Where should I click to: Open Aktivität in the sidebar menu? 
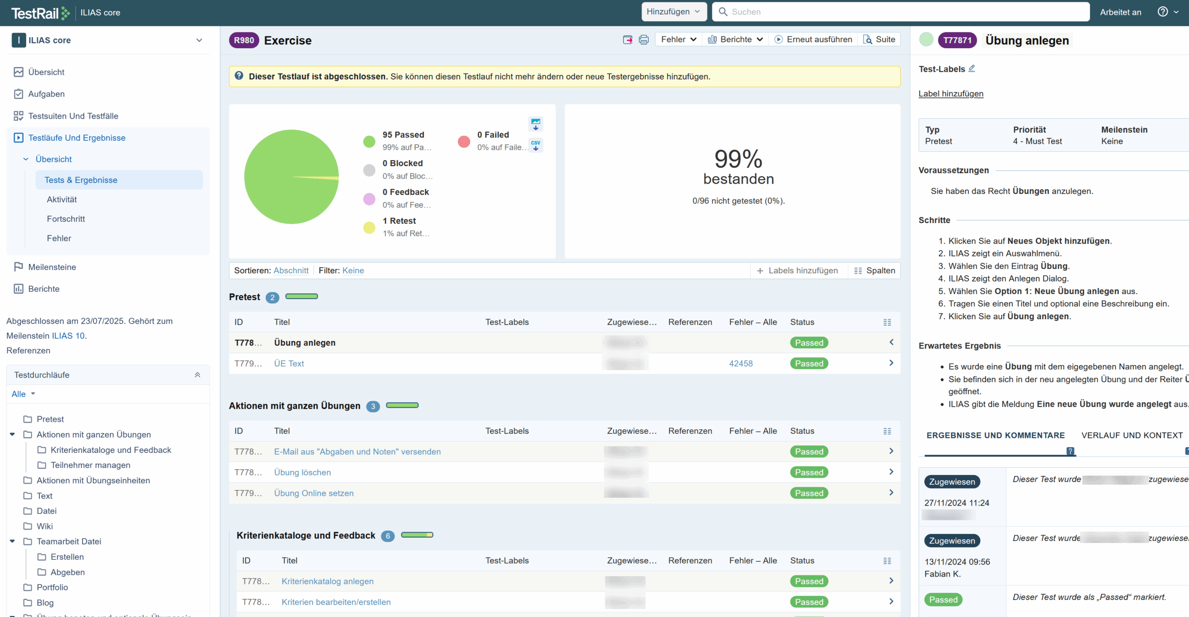[62, 199]
